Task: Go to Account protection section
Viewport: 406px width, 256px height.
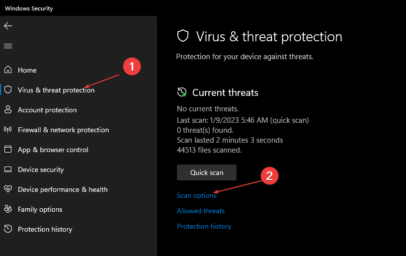Action: tap(47, 110)
